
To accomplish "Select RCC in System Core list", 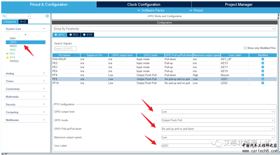I will pyautogui.click(x=12, y=53).
